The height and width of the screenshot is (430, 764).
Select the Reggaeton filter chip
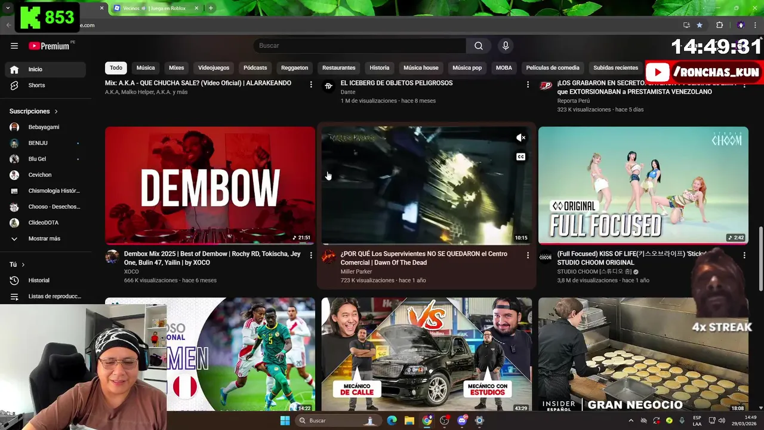[294, 68]
